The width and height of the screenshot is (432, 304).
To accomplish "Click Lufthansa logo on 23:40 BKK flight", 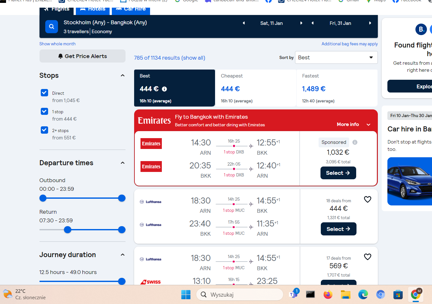I will click(x=151, y=225).
